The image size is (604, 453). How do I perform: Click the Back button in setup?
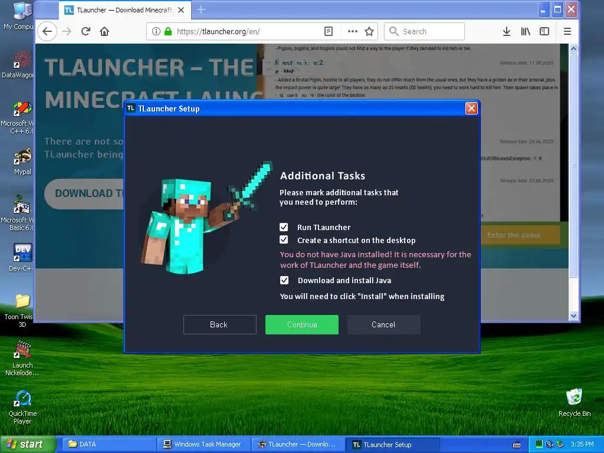click(219, 324)
